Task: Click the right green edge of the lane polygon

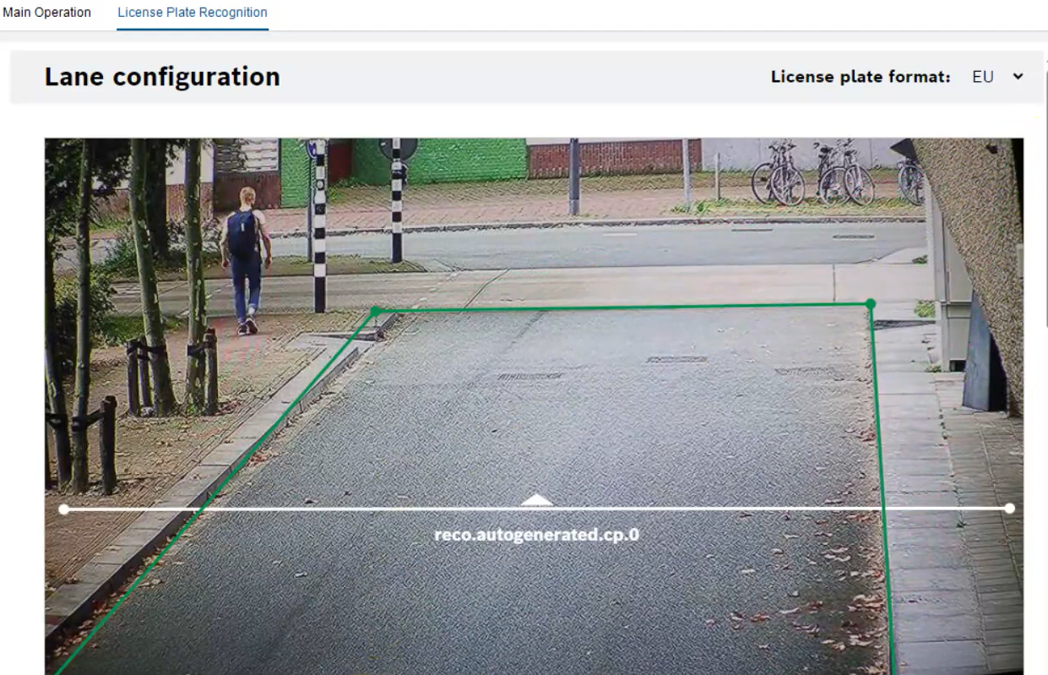Action: tap(882, 488)
